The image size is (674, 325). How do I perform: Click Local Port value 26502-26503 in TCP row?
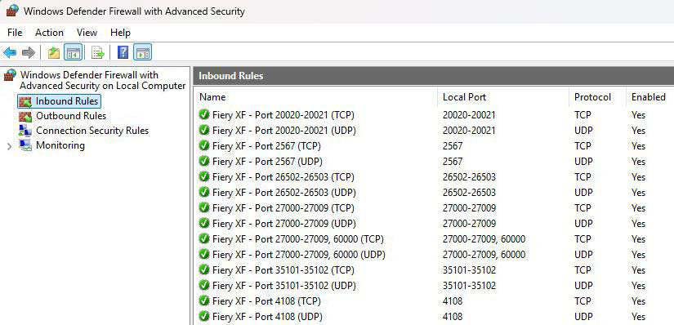pyautogui.click(x=469, y=177)
